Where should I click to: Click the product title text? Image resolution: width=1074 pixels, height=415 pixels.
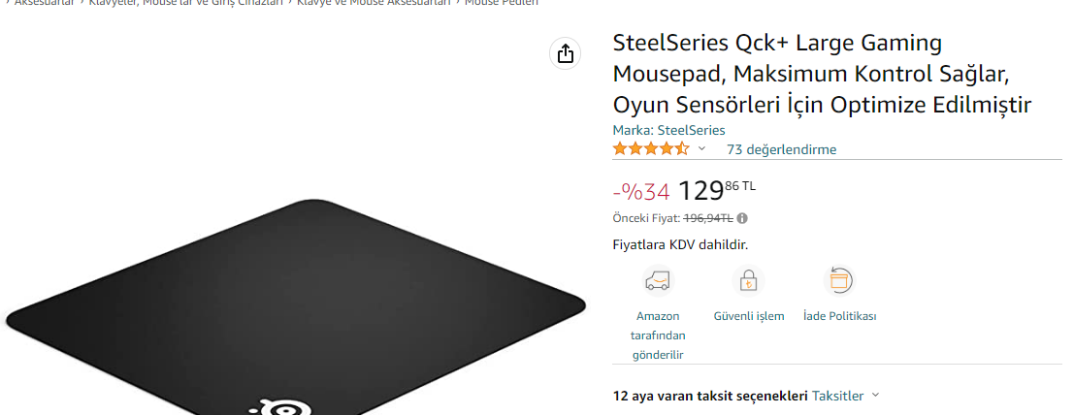[822, 74]
